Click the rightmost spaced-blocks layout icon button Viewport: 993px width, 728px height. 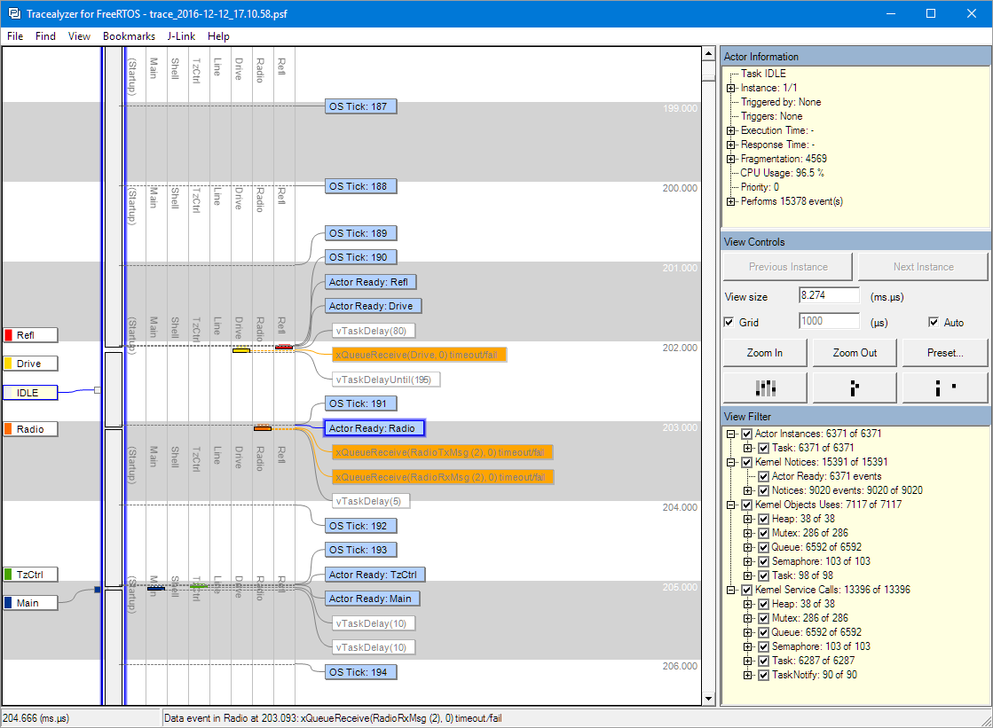click(944, 387)
